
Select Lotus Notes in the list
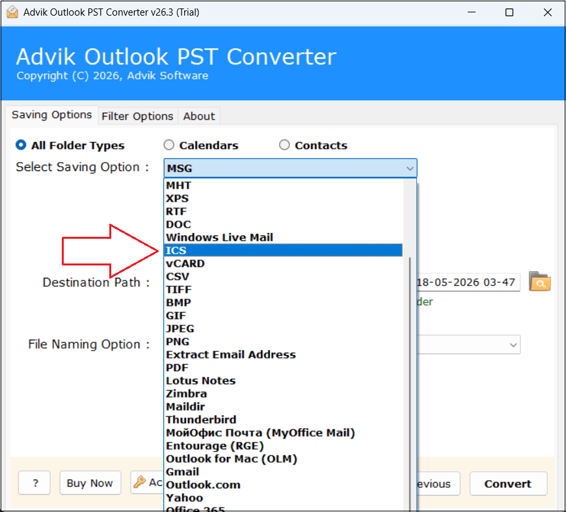284,381
